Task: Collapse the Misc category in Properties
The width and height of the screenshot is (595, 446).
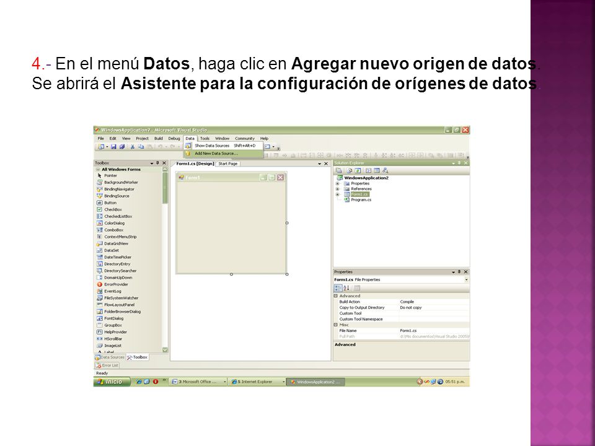Action: (x=336, y=325)
